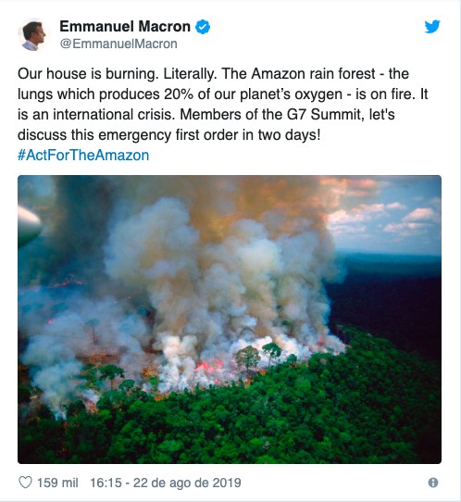Click the Twitter bird logo
The width and height of the screenshot is (461, 502).
point(432,27)
